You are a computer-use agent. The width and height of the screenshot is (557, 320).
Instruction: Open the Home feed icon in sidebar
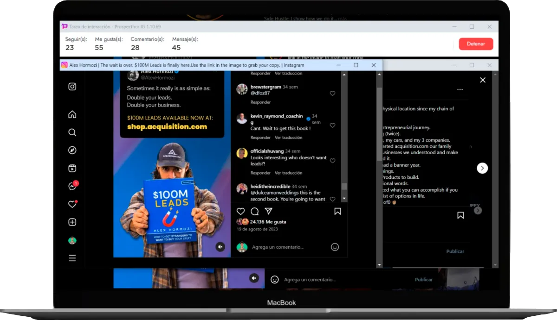(72, 114)
